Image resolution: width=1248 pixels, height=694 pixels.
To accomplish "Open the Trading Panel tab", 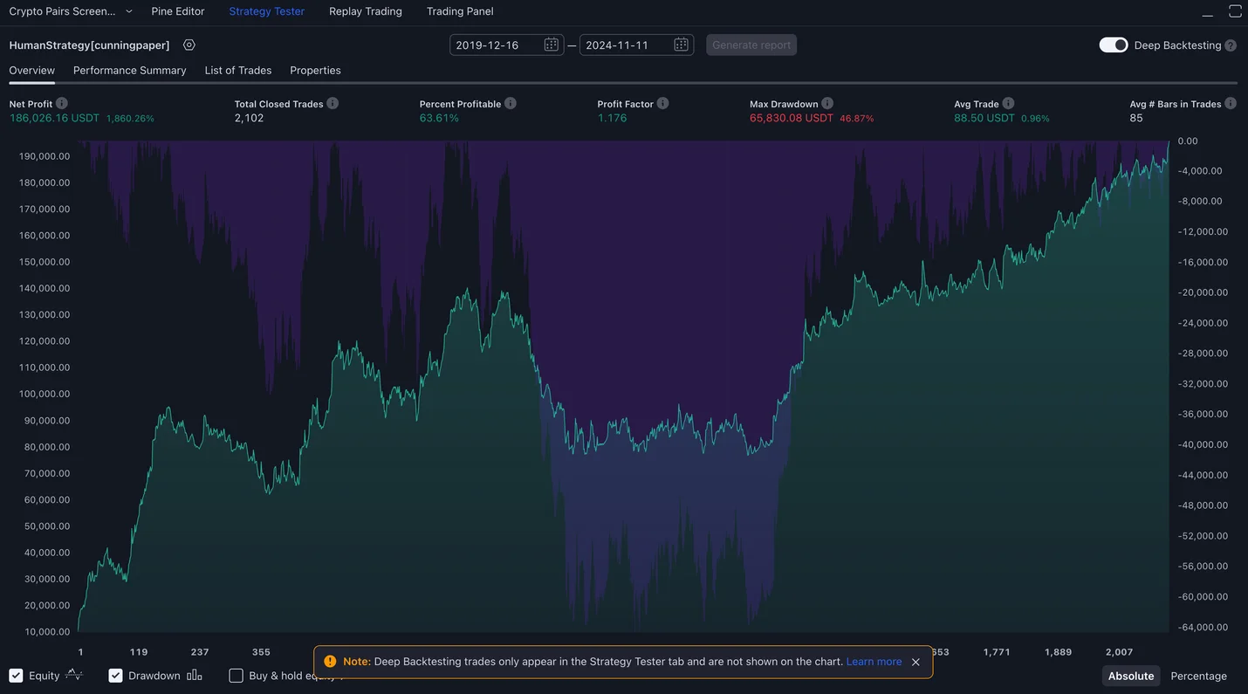I will 460,11.
